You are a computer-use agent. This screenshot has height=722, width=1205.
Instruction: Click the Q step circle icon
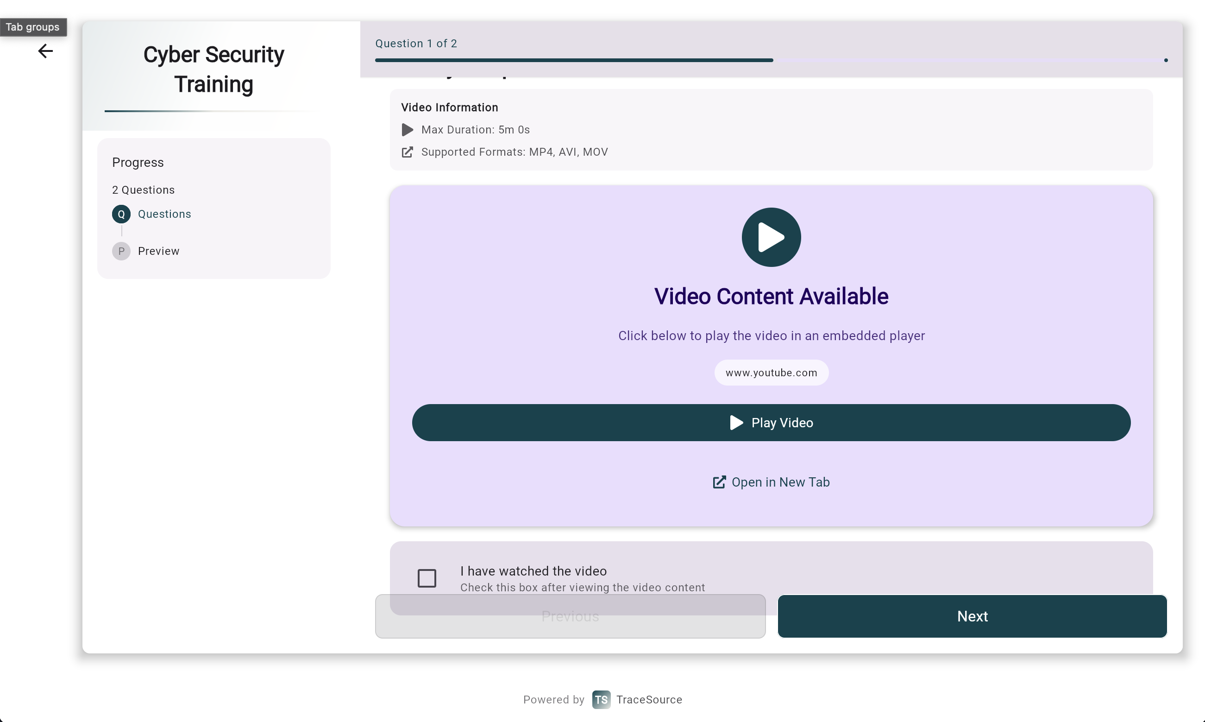[121, 214]
